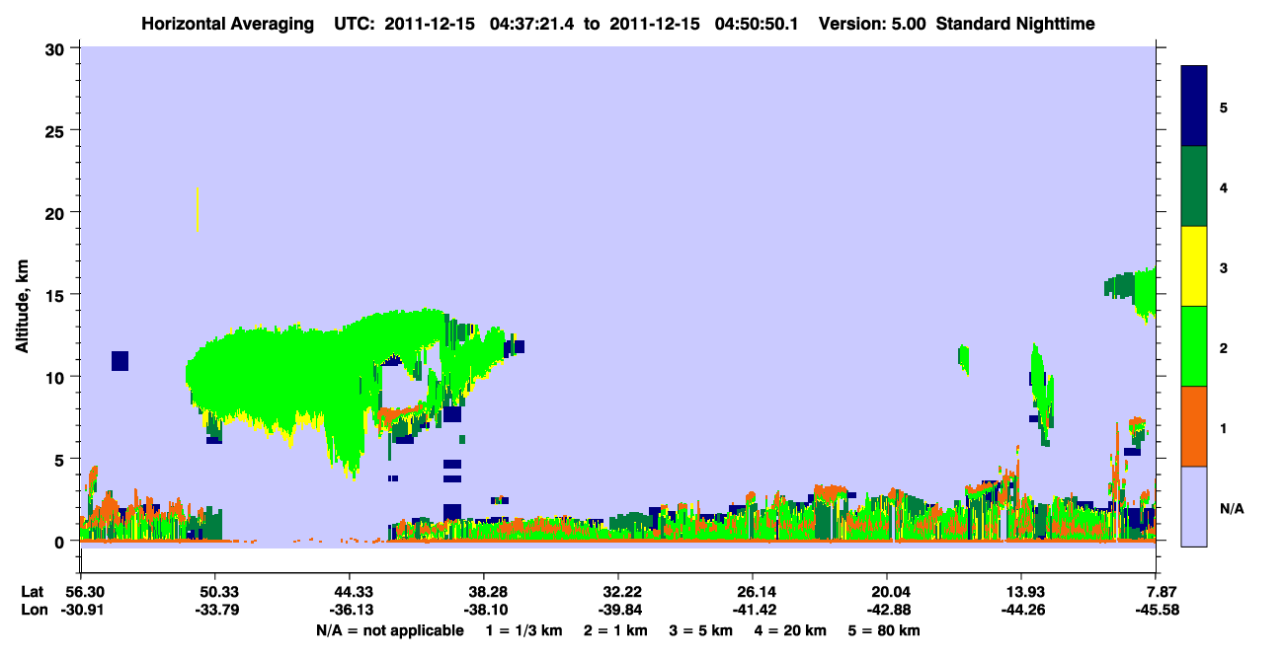Click the '2 = 1 km' legend text
The height and width of the screenshot is (658, 1284).
[618, 630]
